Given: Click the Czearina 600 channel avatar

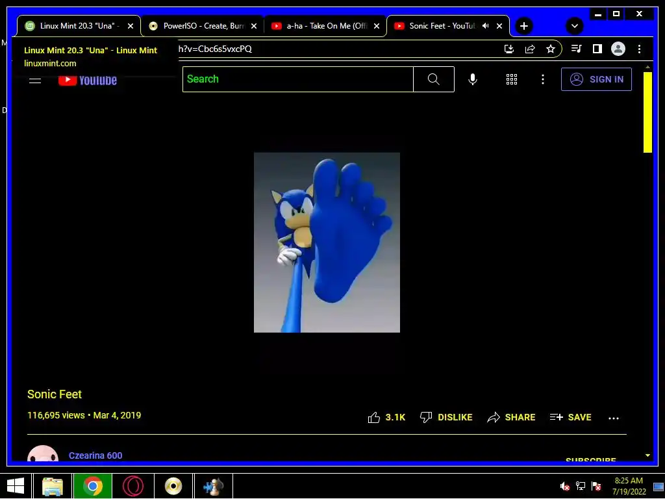Looking at the screenshot, I should (43, 453).
